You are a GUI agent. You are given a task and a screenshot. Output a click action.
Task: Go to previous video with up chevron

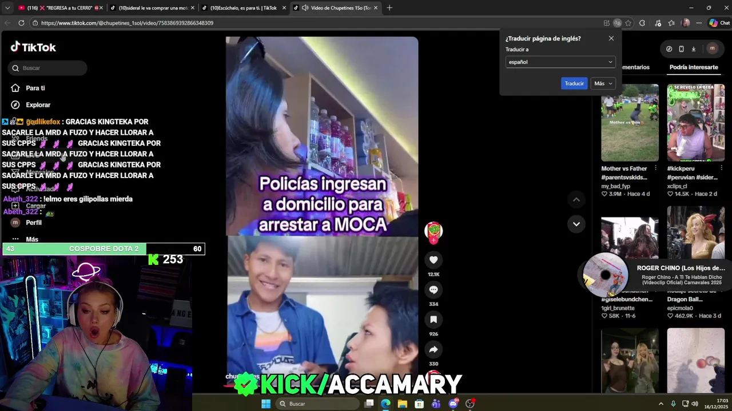576,199
